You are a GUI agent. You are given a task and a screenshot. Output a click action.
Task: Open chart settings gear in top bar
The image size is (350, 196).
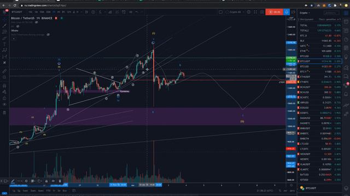click(249, 12)
